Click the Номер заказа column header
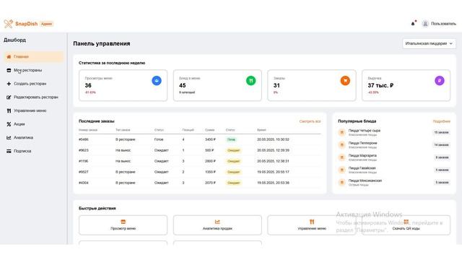 coord(88,130)
